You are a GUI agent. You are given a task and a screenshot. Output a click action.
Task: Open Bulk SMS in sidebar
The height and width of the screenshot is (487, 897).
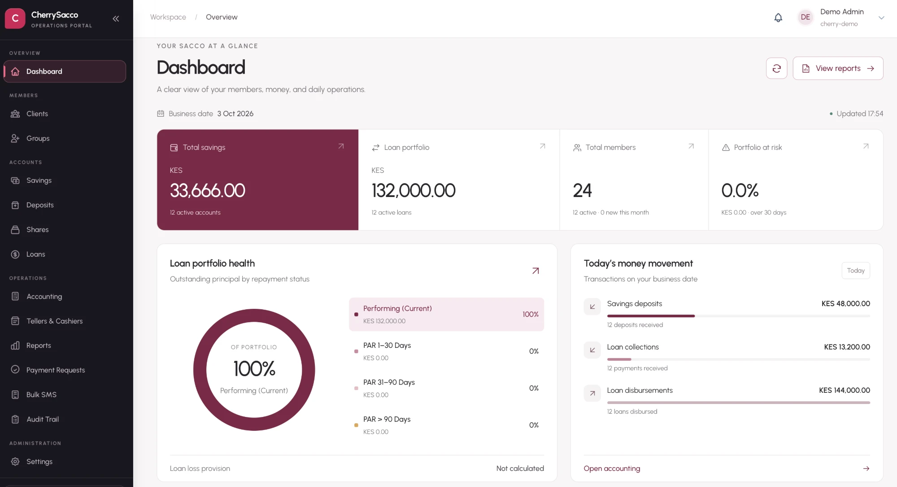click(x=65, y=395)
